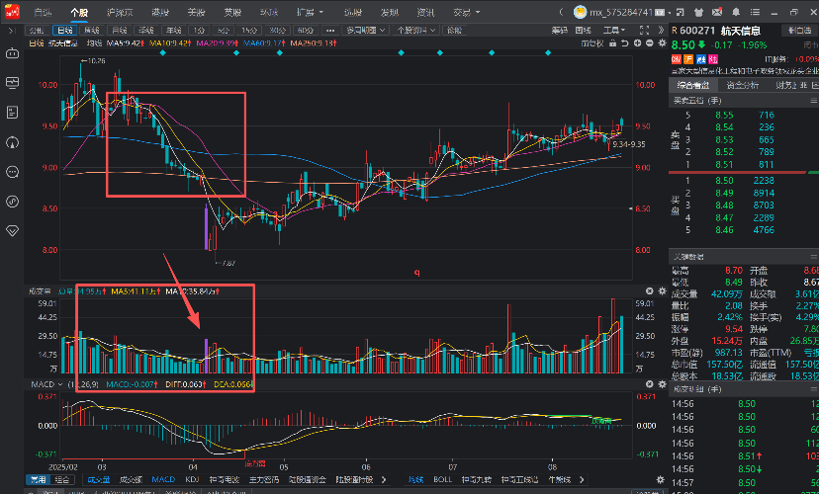Open the list menu icon in title bar

(755, 12)
